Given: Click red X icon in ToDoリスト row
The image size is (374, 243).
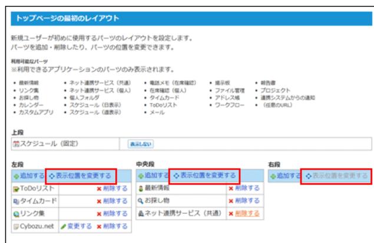Looking at the screenshot, I should coord(99,189).
